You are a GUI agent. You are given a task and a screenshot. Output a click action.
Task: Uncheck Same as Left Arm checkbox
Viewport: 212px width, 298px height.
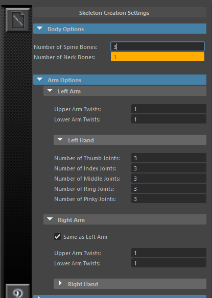click(x=58, y=237)
